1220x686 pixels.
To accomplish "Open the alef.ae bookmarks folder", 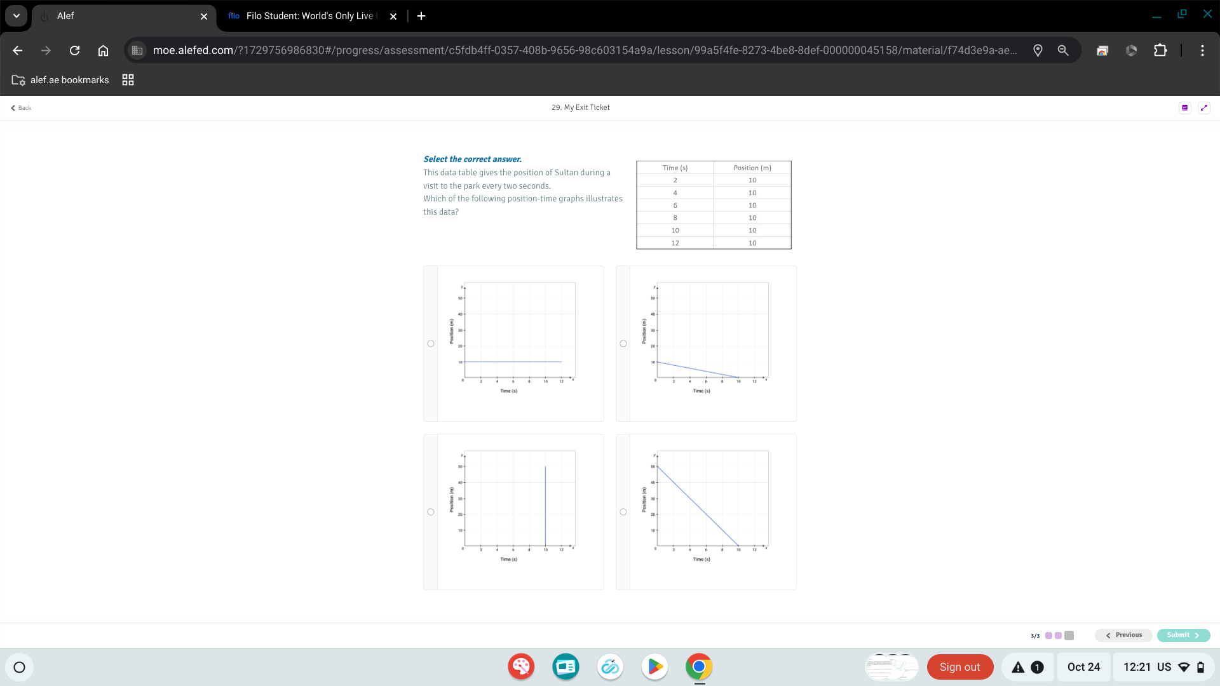I will [x=60, y=80].
